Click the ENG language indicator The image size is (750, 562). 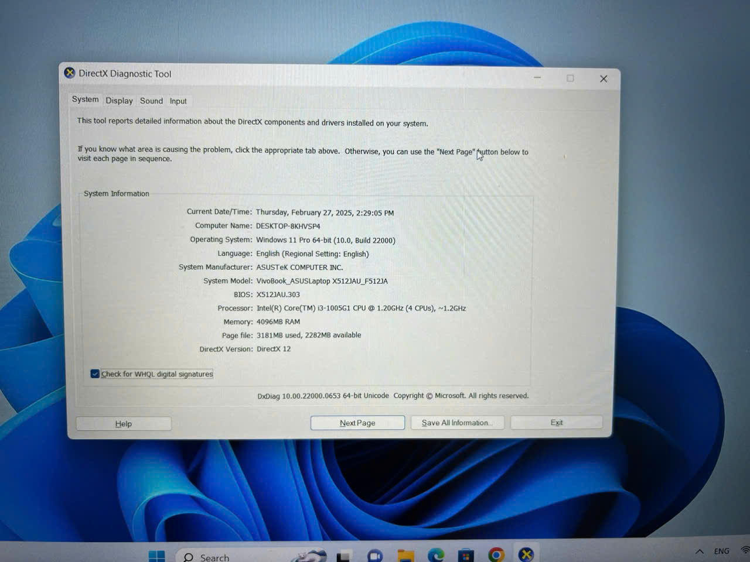coord(722,551)
